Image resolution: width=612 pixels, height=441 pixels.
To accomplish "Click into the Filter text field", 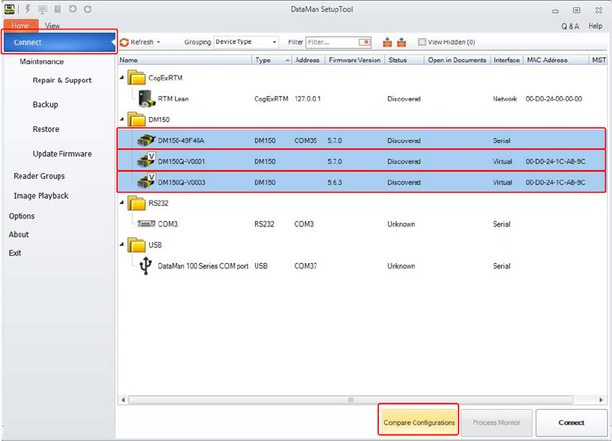I will [x=333, y=42].
